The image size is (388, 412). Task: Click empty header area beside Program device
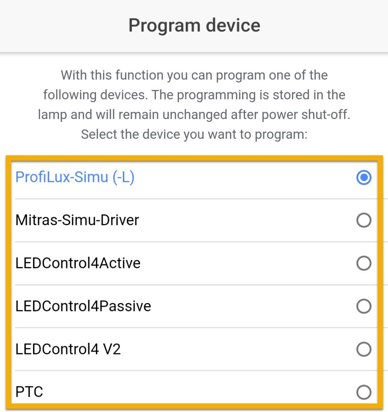click(x=324, y=25)
